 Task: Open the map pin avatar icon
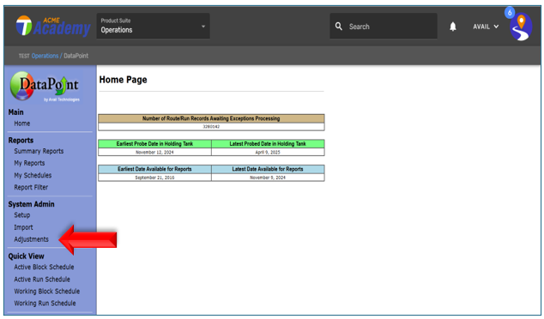tap(521, 27)
